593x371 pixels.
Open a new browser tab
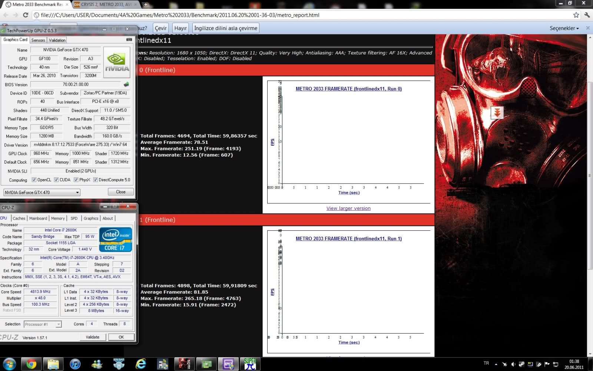pos(146,5)
